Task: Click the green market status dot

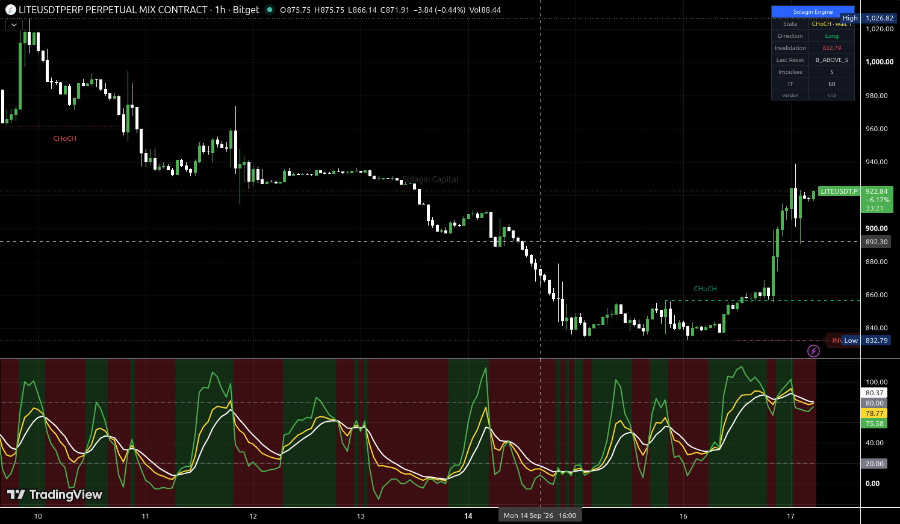Action: coord(269,10)
